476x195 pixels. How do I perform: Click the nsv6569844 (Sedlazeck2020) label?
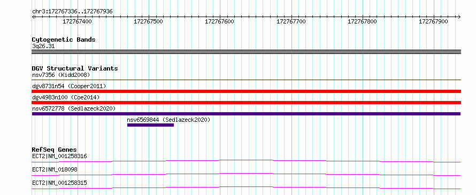[x=168, y=120]
